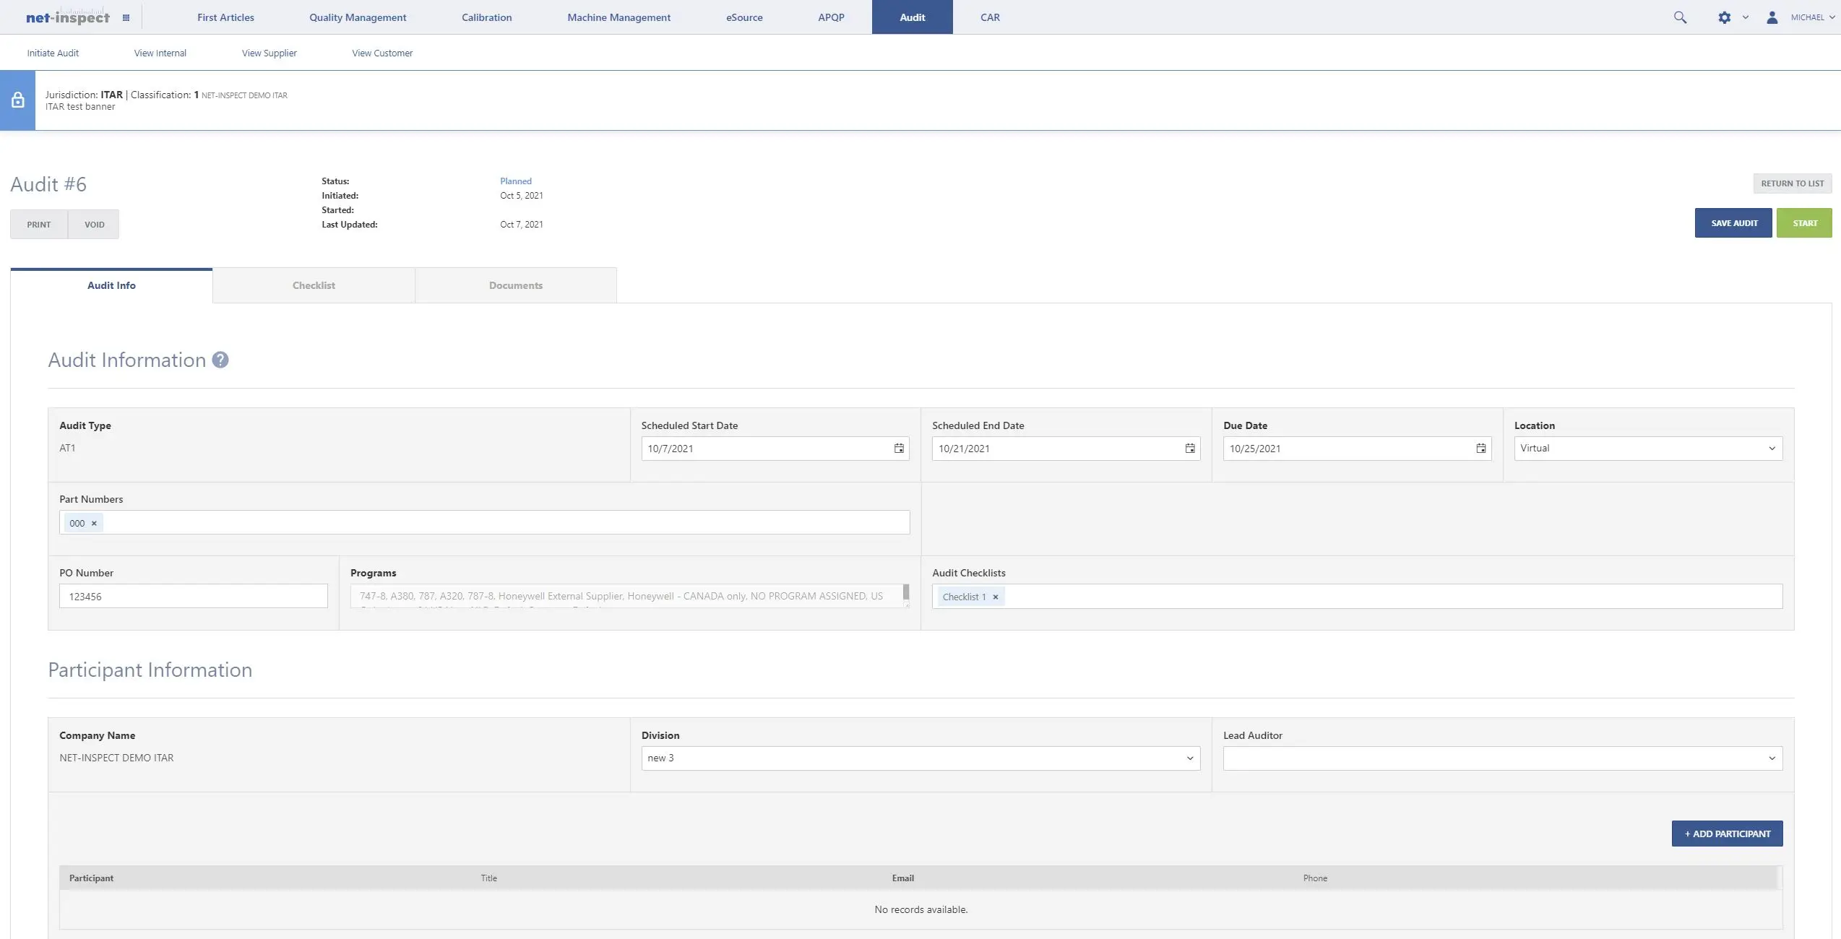Click the Initiate Audit link
This screenshot has height=939, width=1841.
point(52,52)
